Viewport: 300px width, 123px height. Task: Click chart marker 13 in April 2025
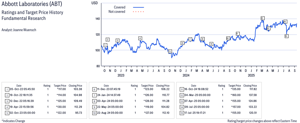click(268, 28)
